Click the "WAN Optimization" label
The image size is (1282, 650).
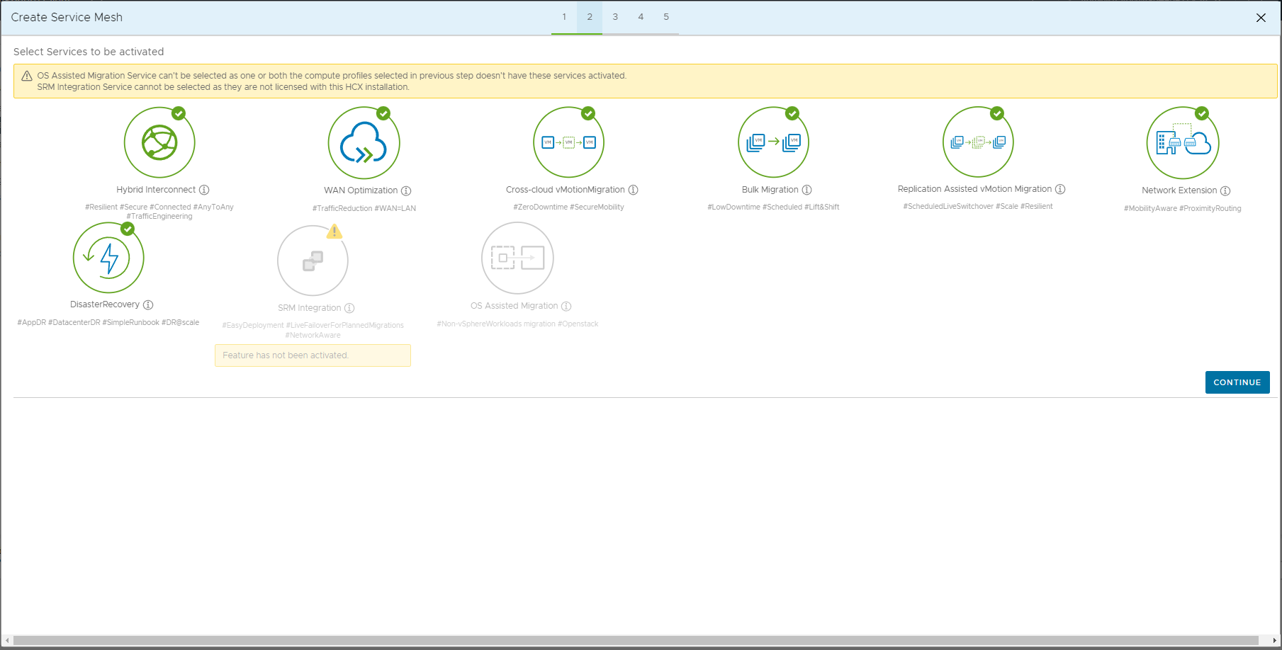click(x=361, y=190)
